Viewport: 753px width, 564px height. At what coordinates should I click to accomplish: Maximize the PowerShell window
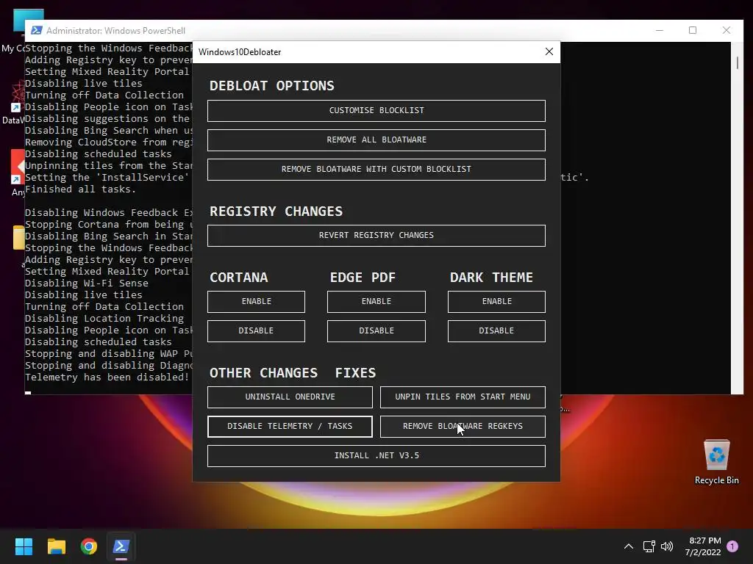point(693,30)
